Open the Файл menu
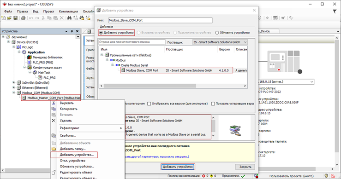The image size is (341, 179). (8, 12)
